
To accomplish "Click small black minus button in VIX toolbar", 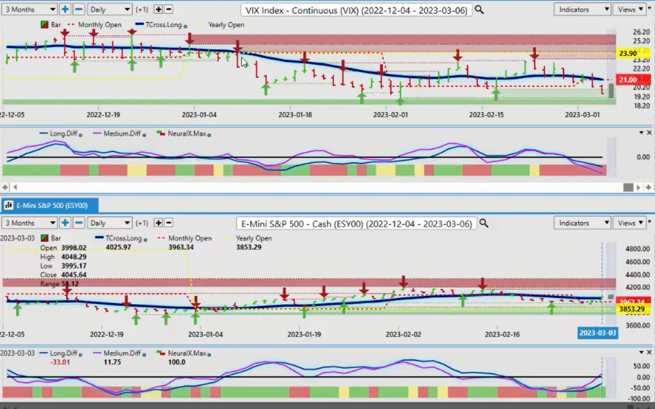I will pos(169,9).
